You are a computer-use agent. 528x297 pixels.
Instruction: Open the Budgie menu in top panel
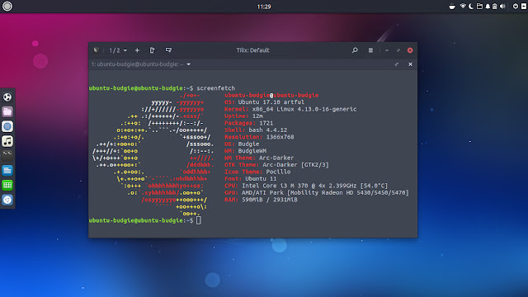(x=7, y=6)
